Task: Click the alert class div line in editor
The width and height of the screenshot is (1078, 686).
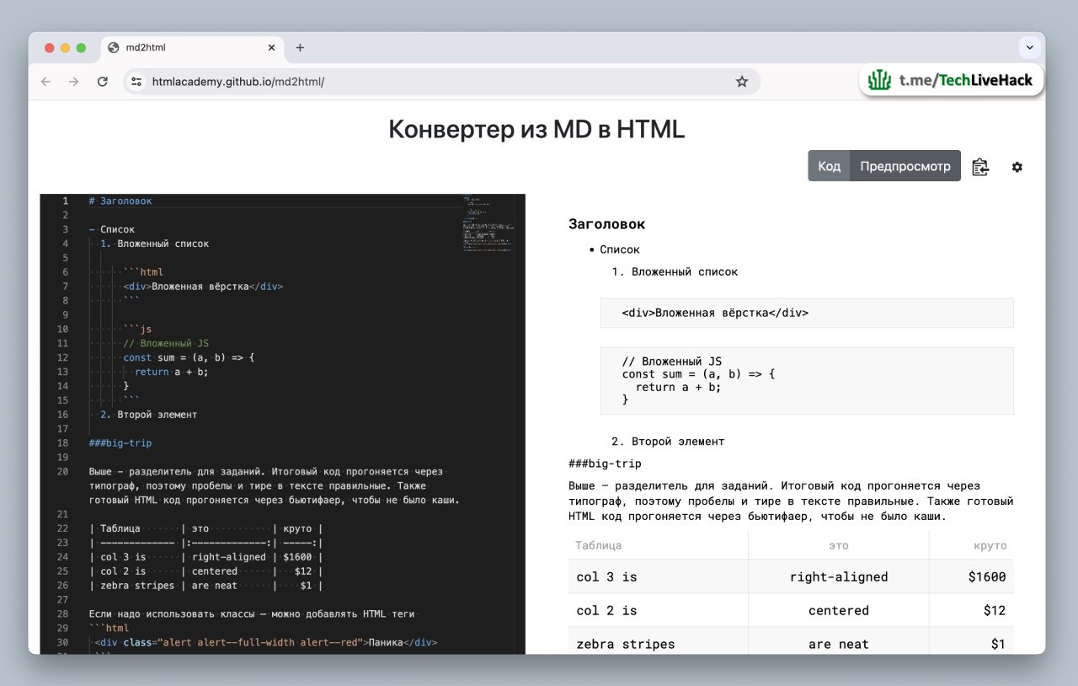Action: point(266,642)
